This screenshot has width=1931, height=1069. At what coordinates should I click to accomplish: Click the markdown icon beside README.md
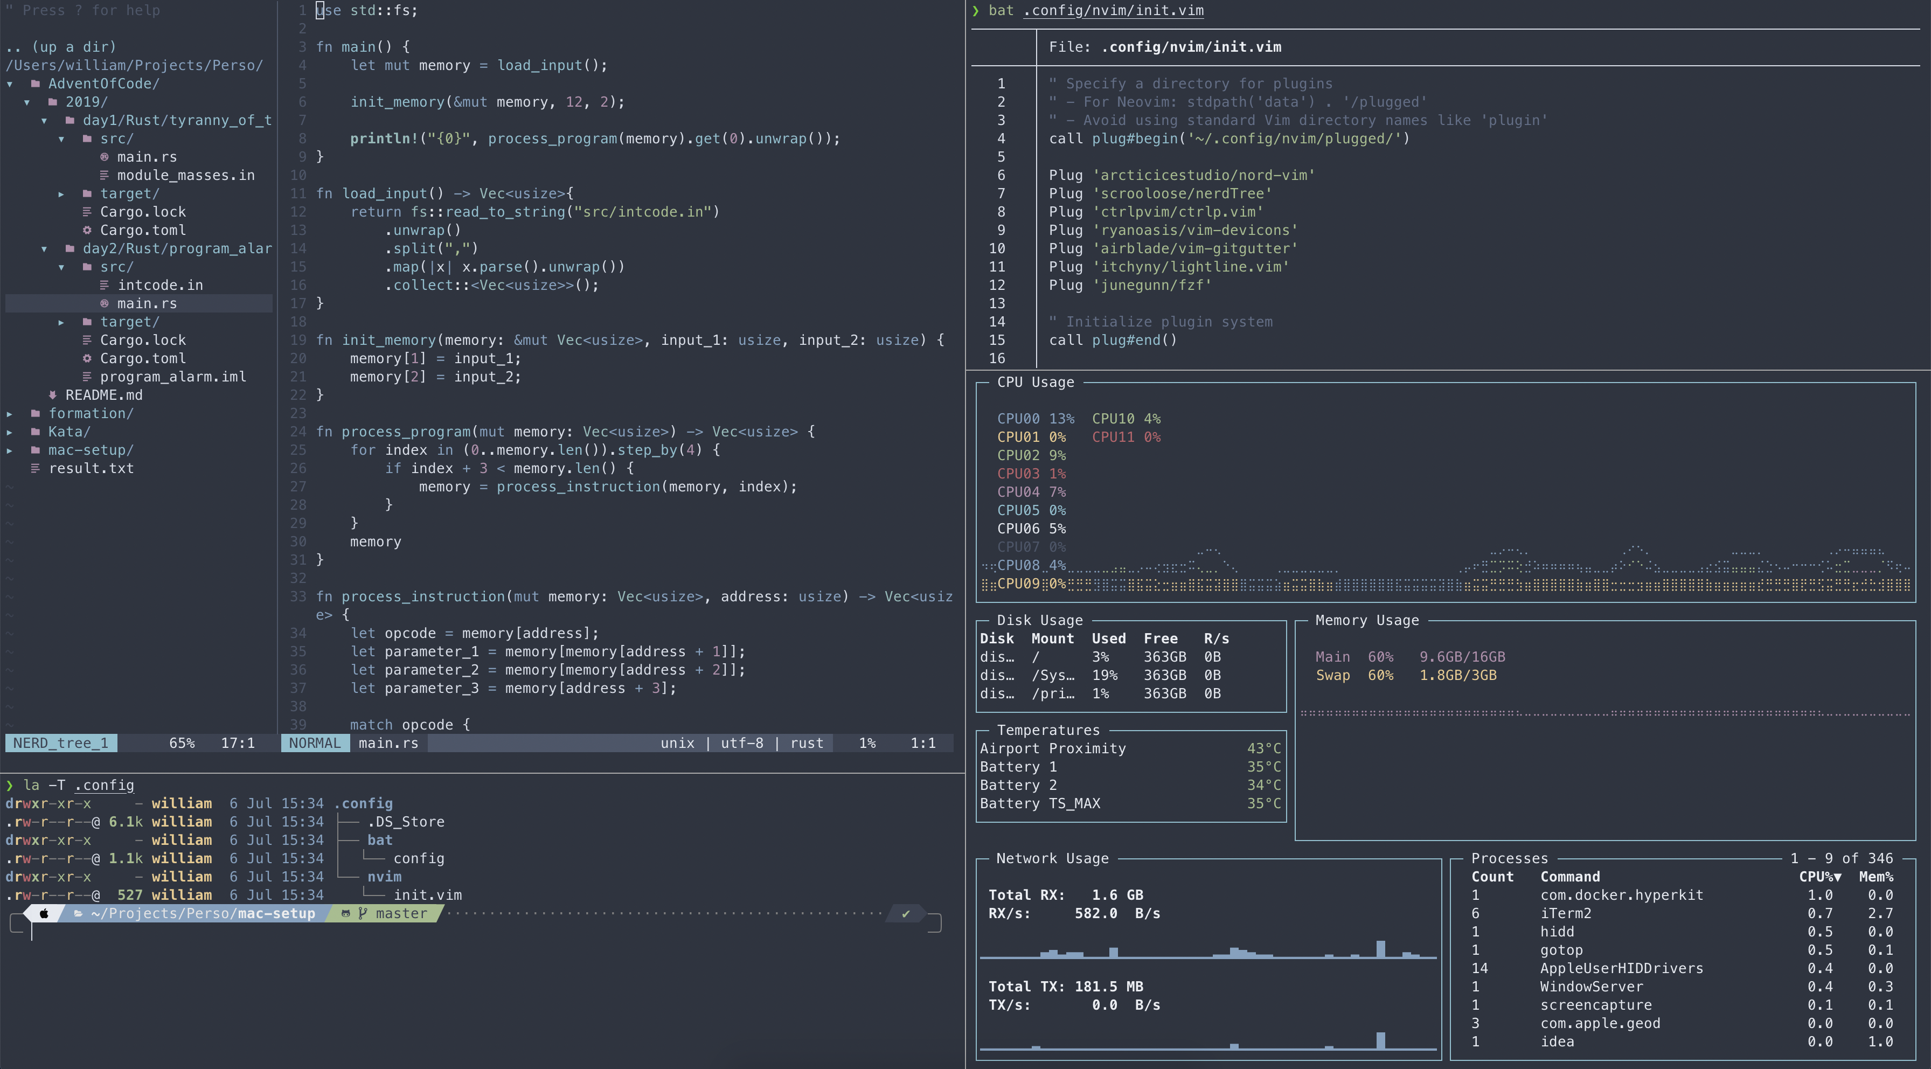(x=52, y=395)
